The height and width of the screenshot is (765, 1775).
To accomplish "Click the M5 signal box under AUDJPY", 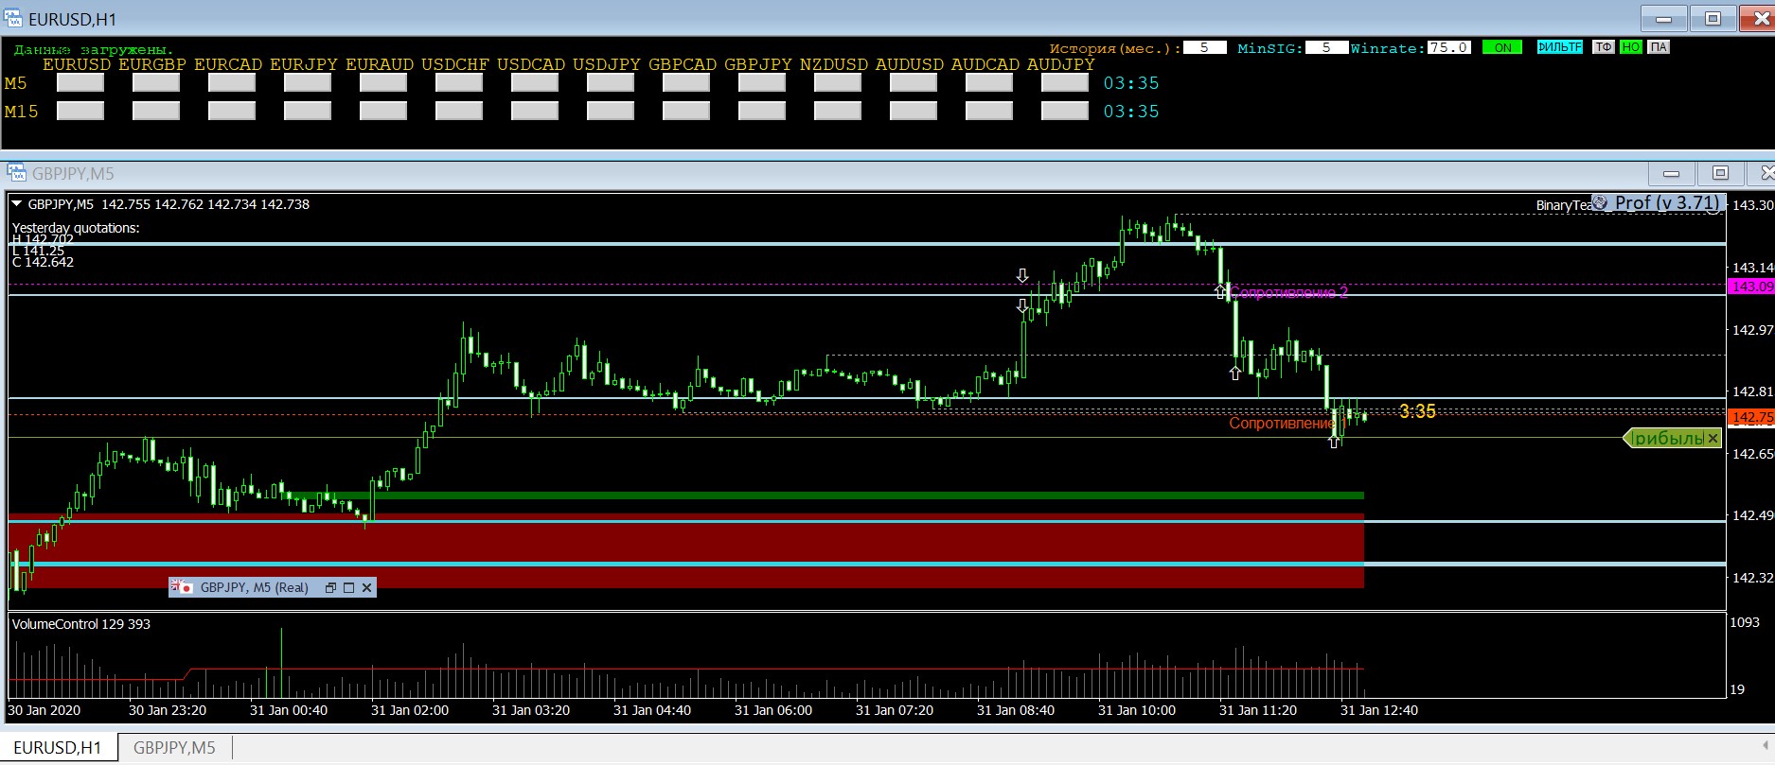I will click(1065, 83).
